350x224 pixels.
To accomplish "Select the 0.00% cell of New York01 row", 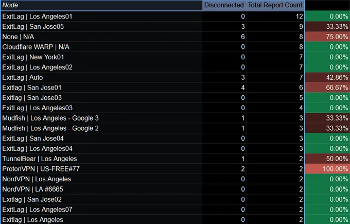I will coord(327,57).
